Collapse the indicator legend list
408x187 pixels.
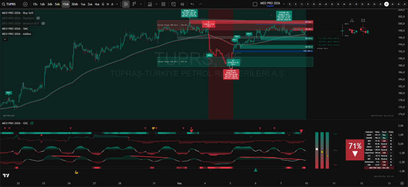pos(5,39)
